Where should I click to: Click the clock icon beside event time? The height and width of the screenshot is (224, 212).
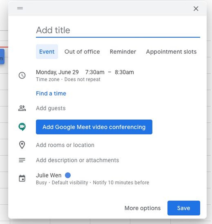coord(22,75)
